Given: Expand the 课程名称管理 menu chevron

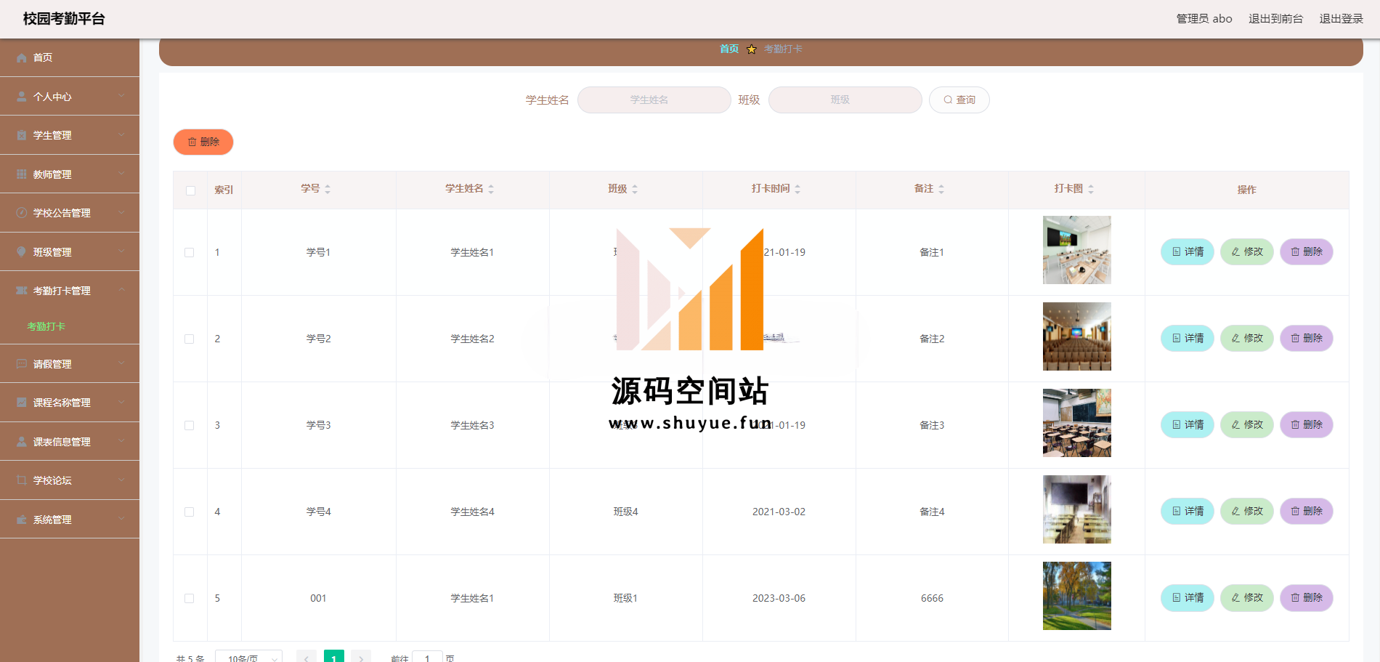Looking at the screenshot, I should [121, 402].
